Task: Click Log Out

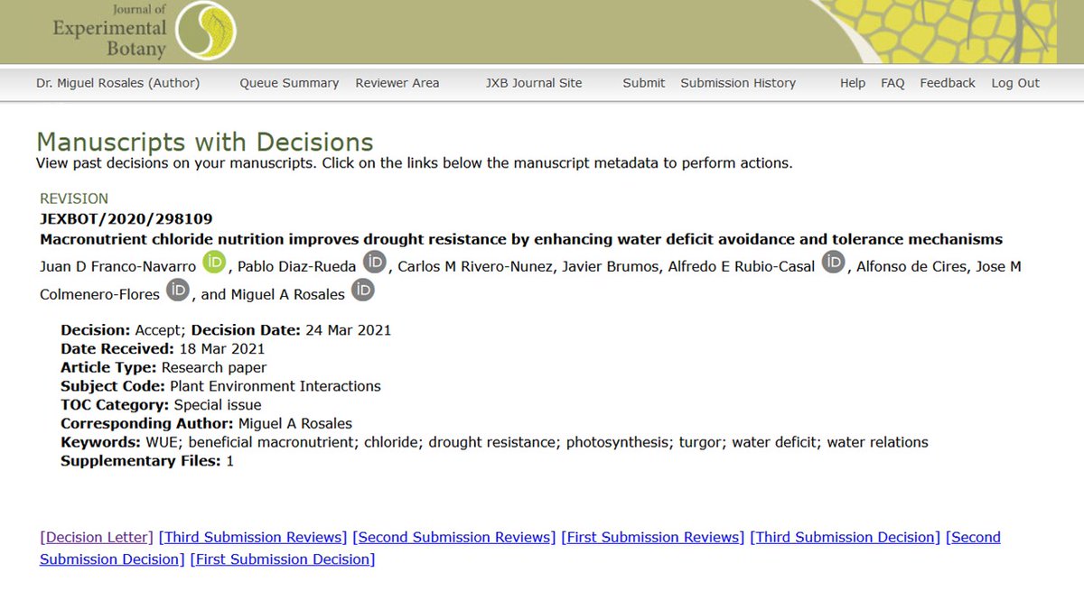Action: tap(1015, 83)
